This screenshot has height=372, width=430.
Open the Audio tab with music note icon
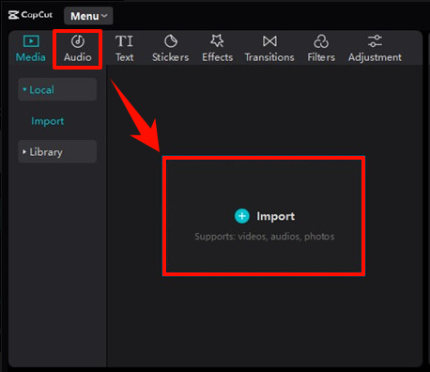[78, 49]
